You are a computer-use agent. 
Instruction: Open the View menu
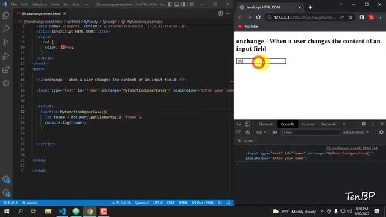(55, 4)
